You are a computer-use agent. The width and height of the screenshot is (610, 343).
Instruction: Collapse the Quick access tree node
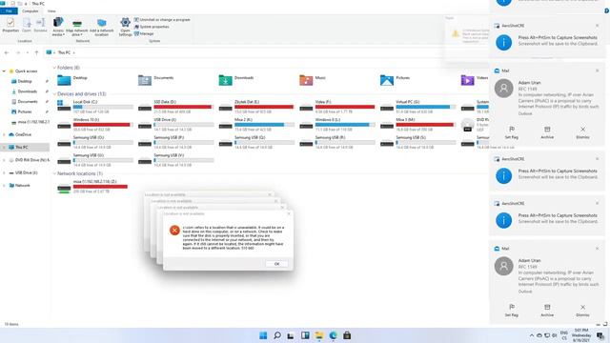(x=4, y=71)
